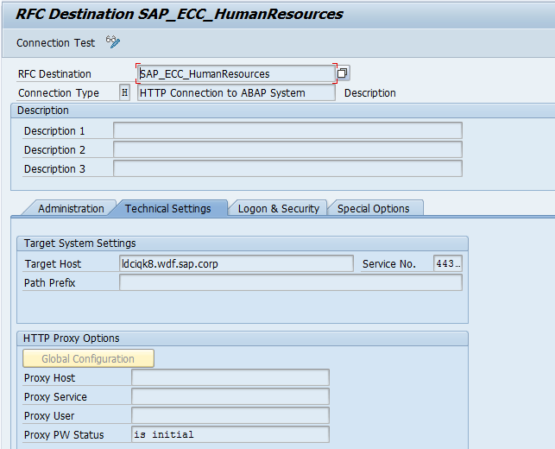The height and width of the screenshot is (449, 555).
Task: Select the Connection Type 'H' code box
Action: tap(124, 92)
